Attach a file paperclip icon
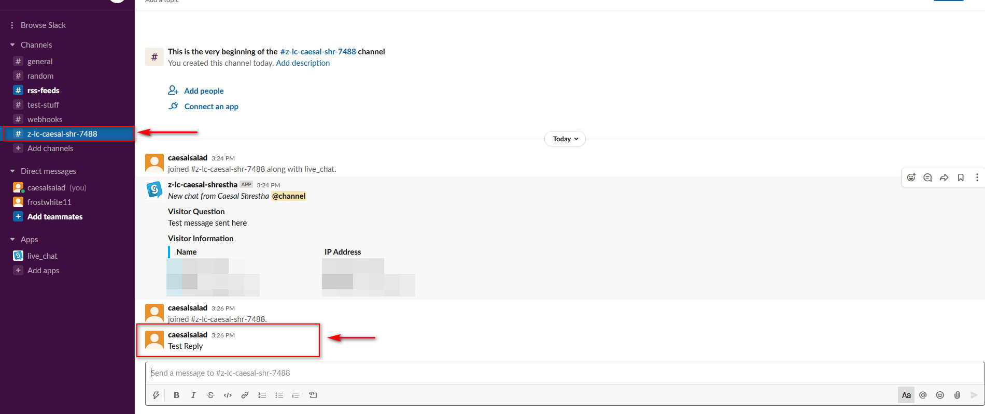The height and width of the screenshot is (414, 985). pyautogui.click(x=957, y=395)
